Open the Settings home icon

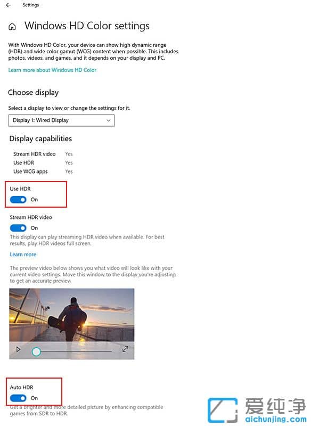pos(12,26)
